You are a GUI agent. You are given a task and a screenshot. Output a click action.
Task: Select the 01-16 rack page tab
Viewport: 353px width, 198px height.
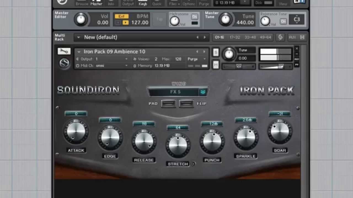click(x=220, y=37)
